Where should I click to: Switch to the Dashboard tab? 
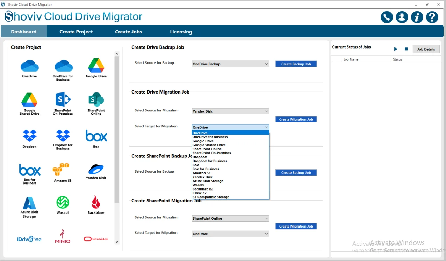[24, 31]
